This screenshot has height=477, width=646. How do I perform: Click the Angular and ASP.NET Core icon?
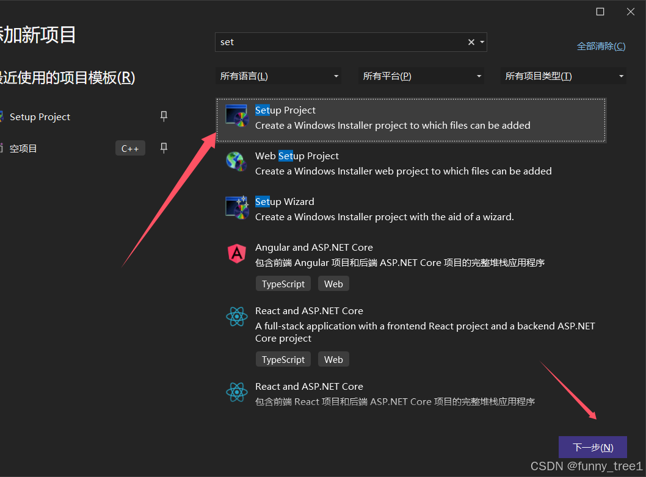click(237, 253)
